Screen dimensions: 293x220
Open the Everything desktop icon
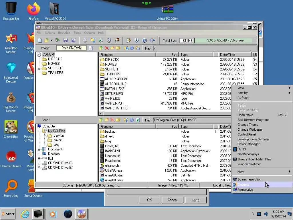point(11,188)
